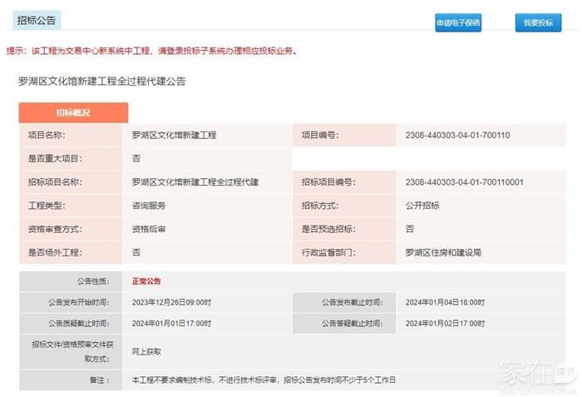The height and width of the screenshot is (397, 582).
Task: Click the 咨询服务 project type value
Action: [x=149, y=205]
